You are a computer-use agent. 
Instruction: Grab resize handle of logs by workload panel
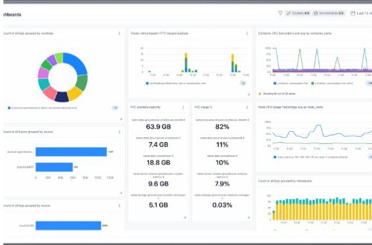coord(121,119)
